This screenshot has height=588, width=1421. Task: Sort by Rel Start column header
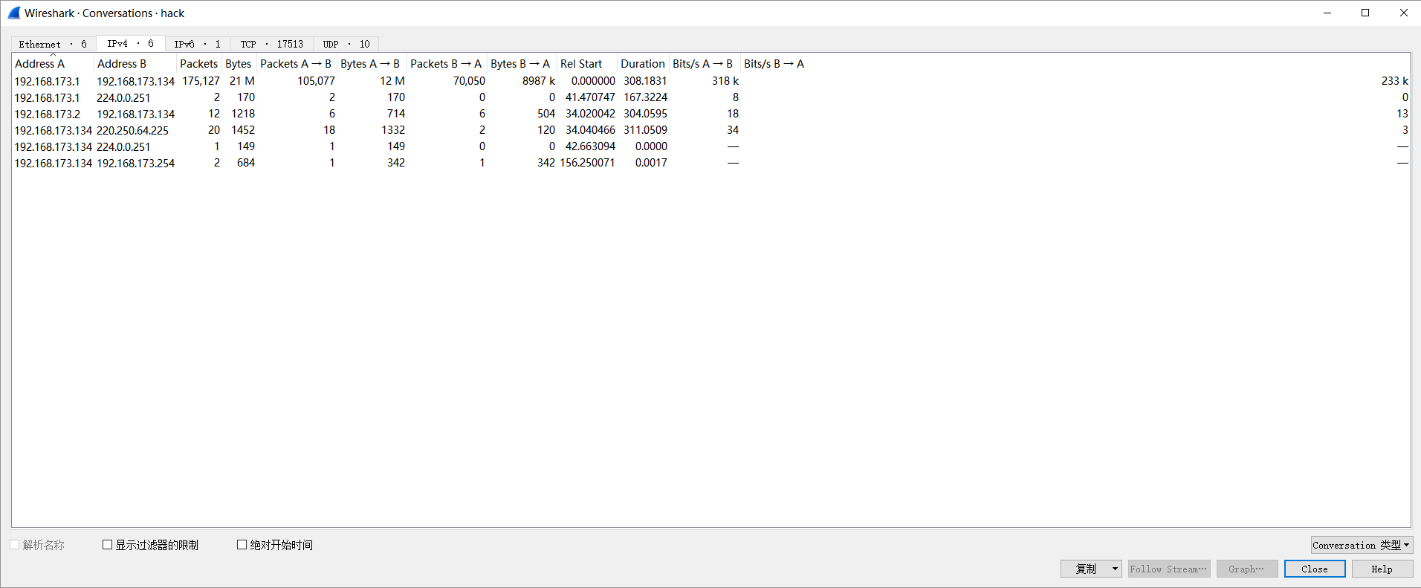[x=580, y=64]
